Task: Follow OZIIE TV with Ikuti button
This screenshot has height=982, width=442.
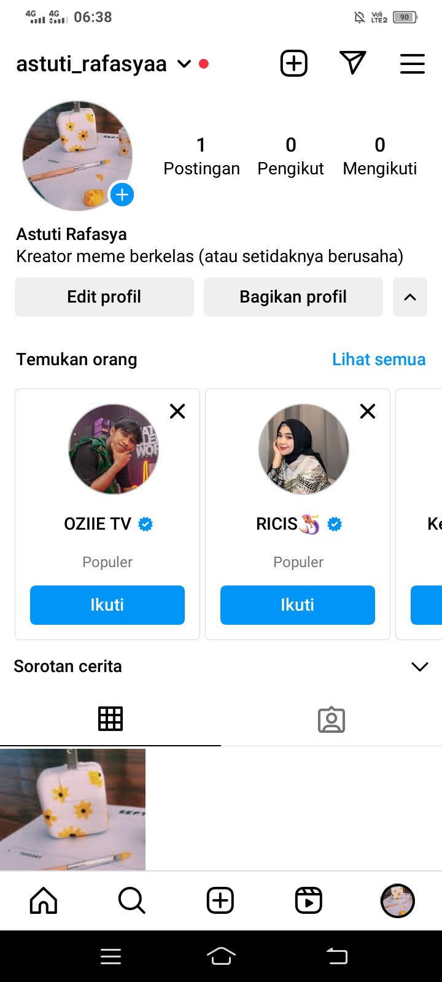Action: 107,605
